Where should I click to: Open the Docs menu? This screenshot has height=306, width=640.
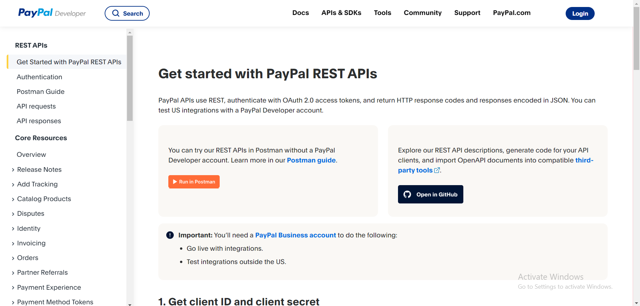pos(301,13)
